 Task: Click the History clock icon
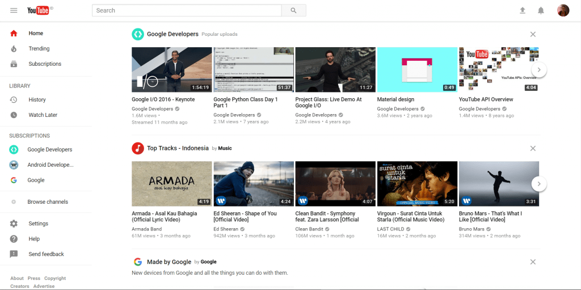[x=14, y=100]
